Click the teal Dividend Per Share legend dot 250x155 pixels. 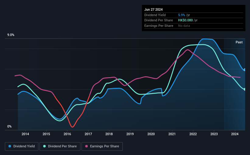[x=44, y=146]
